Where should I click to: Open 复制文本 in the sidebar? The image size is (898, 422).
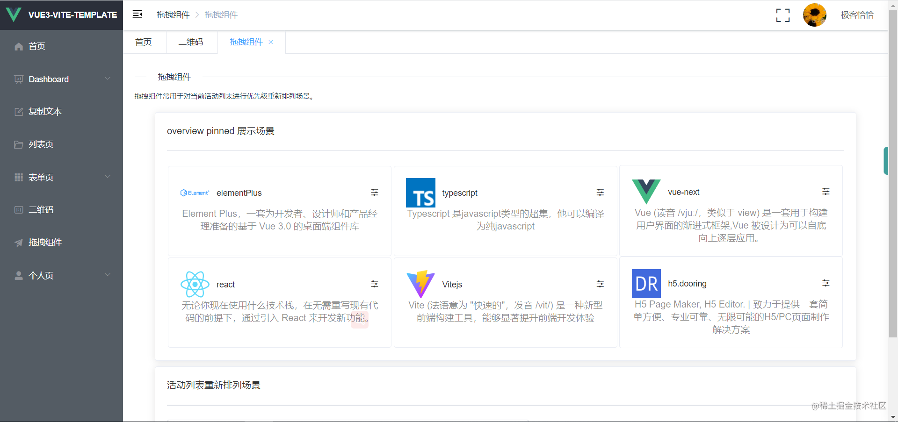coord(61,112)
